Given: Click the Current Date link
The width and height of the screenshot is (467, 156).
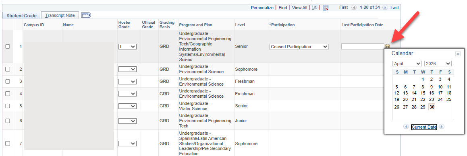Looking at the screenshot, I should click(424, 127).
